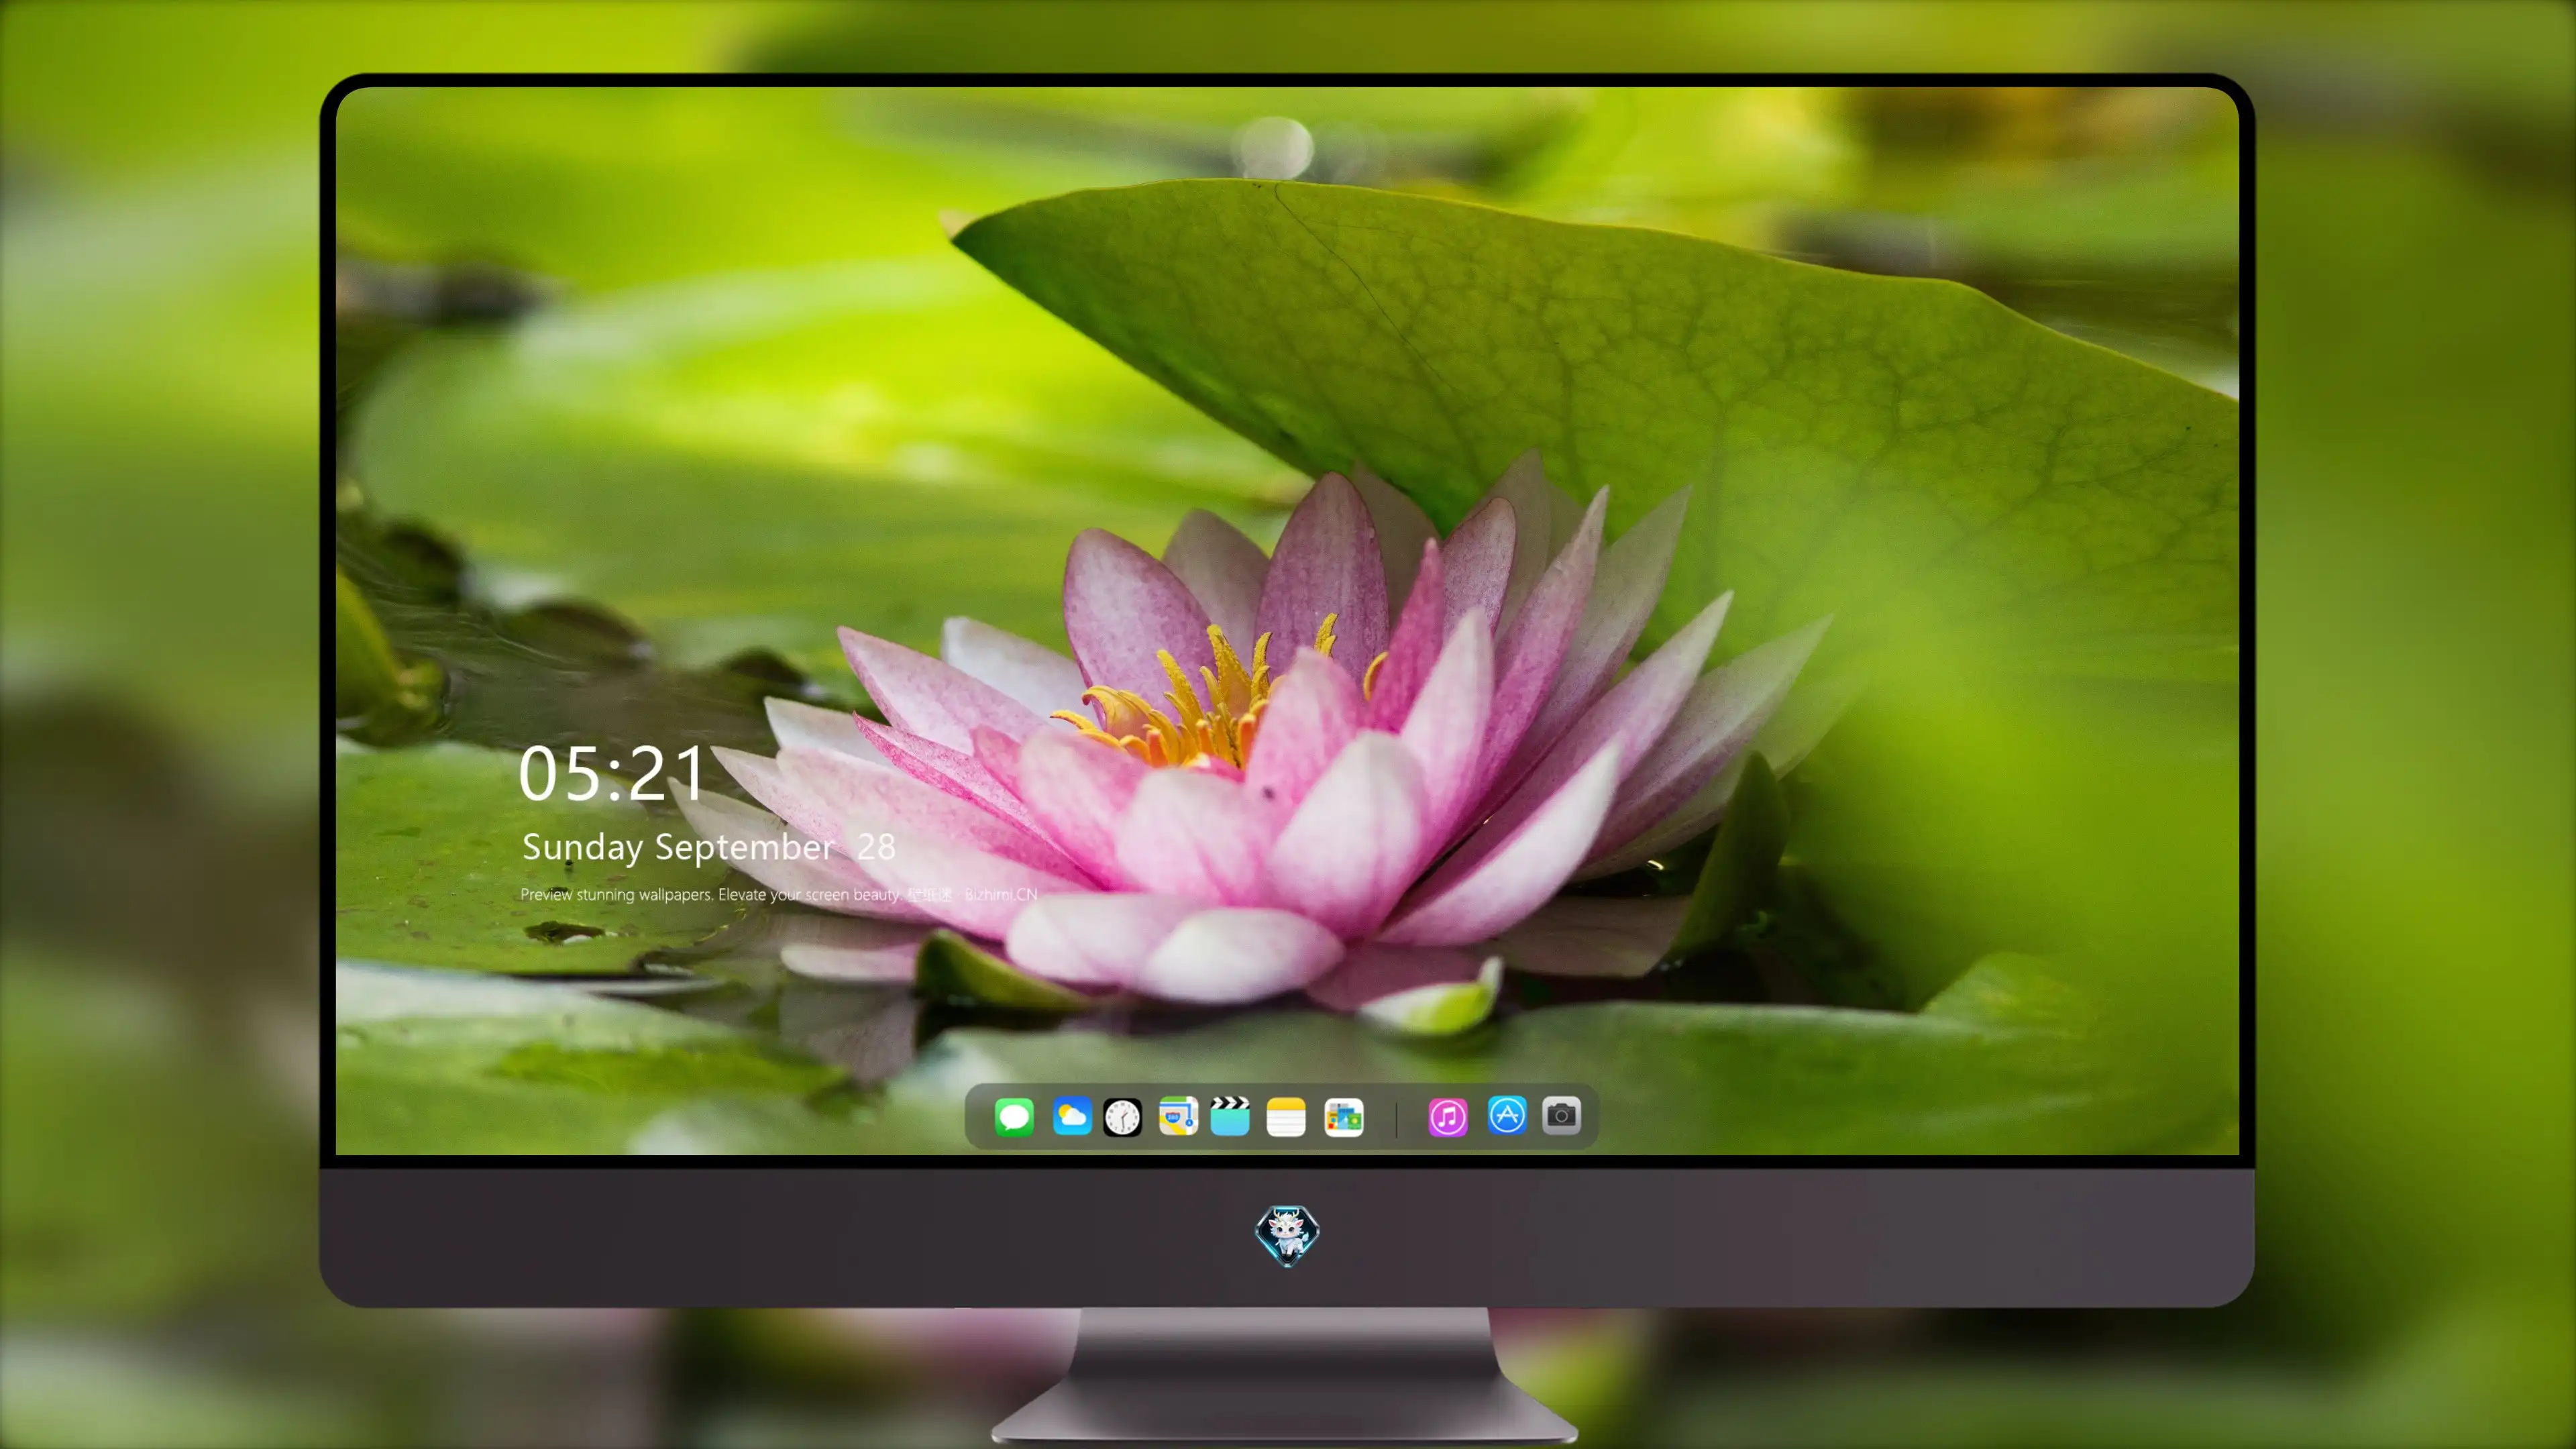This screenshot has width=2576, height=1449.
Task: Open the Camera app in the dock
Action: pyautogui.click(x=1561, y=1115)
